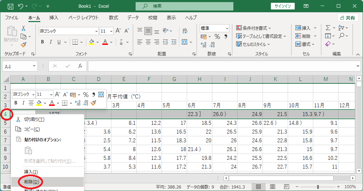Open the ファイル tab

(x=12, y=18)
